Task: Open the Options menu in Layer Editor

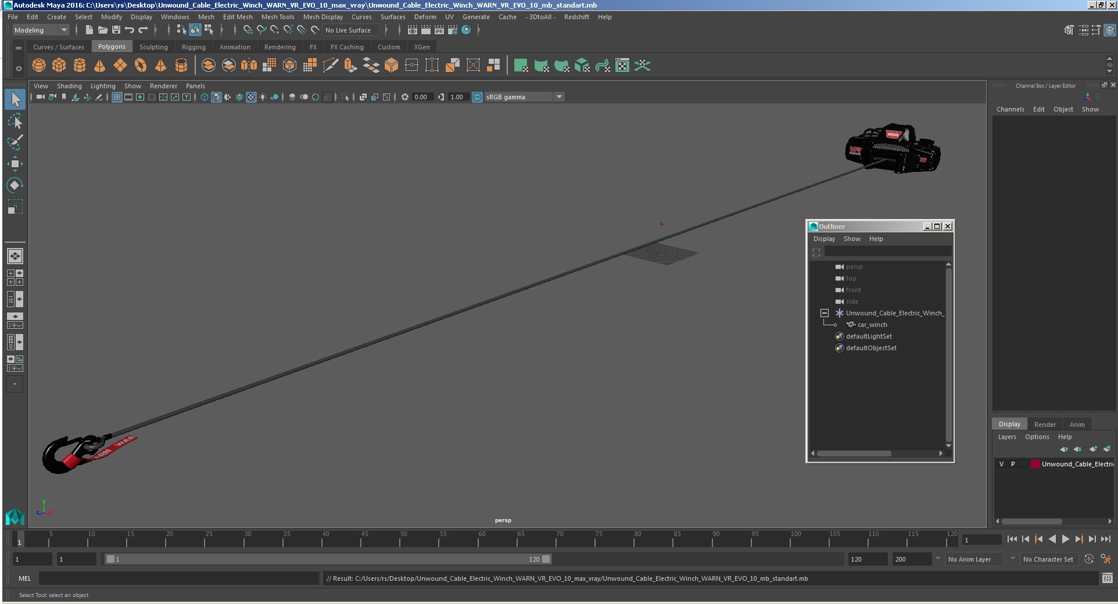Action: pos(1037,437)
